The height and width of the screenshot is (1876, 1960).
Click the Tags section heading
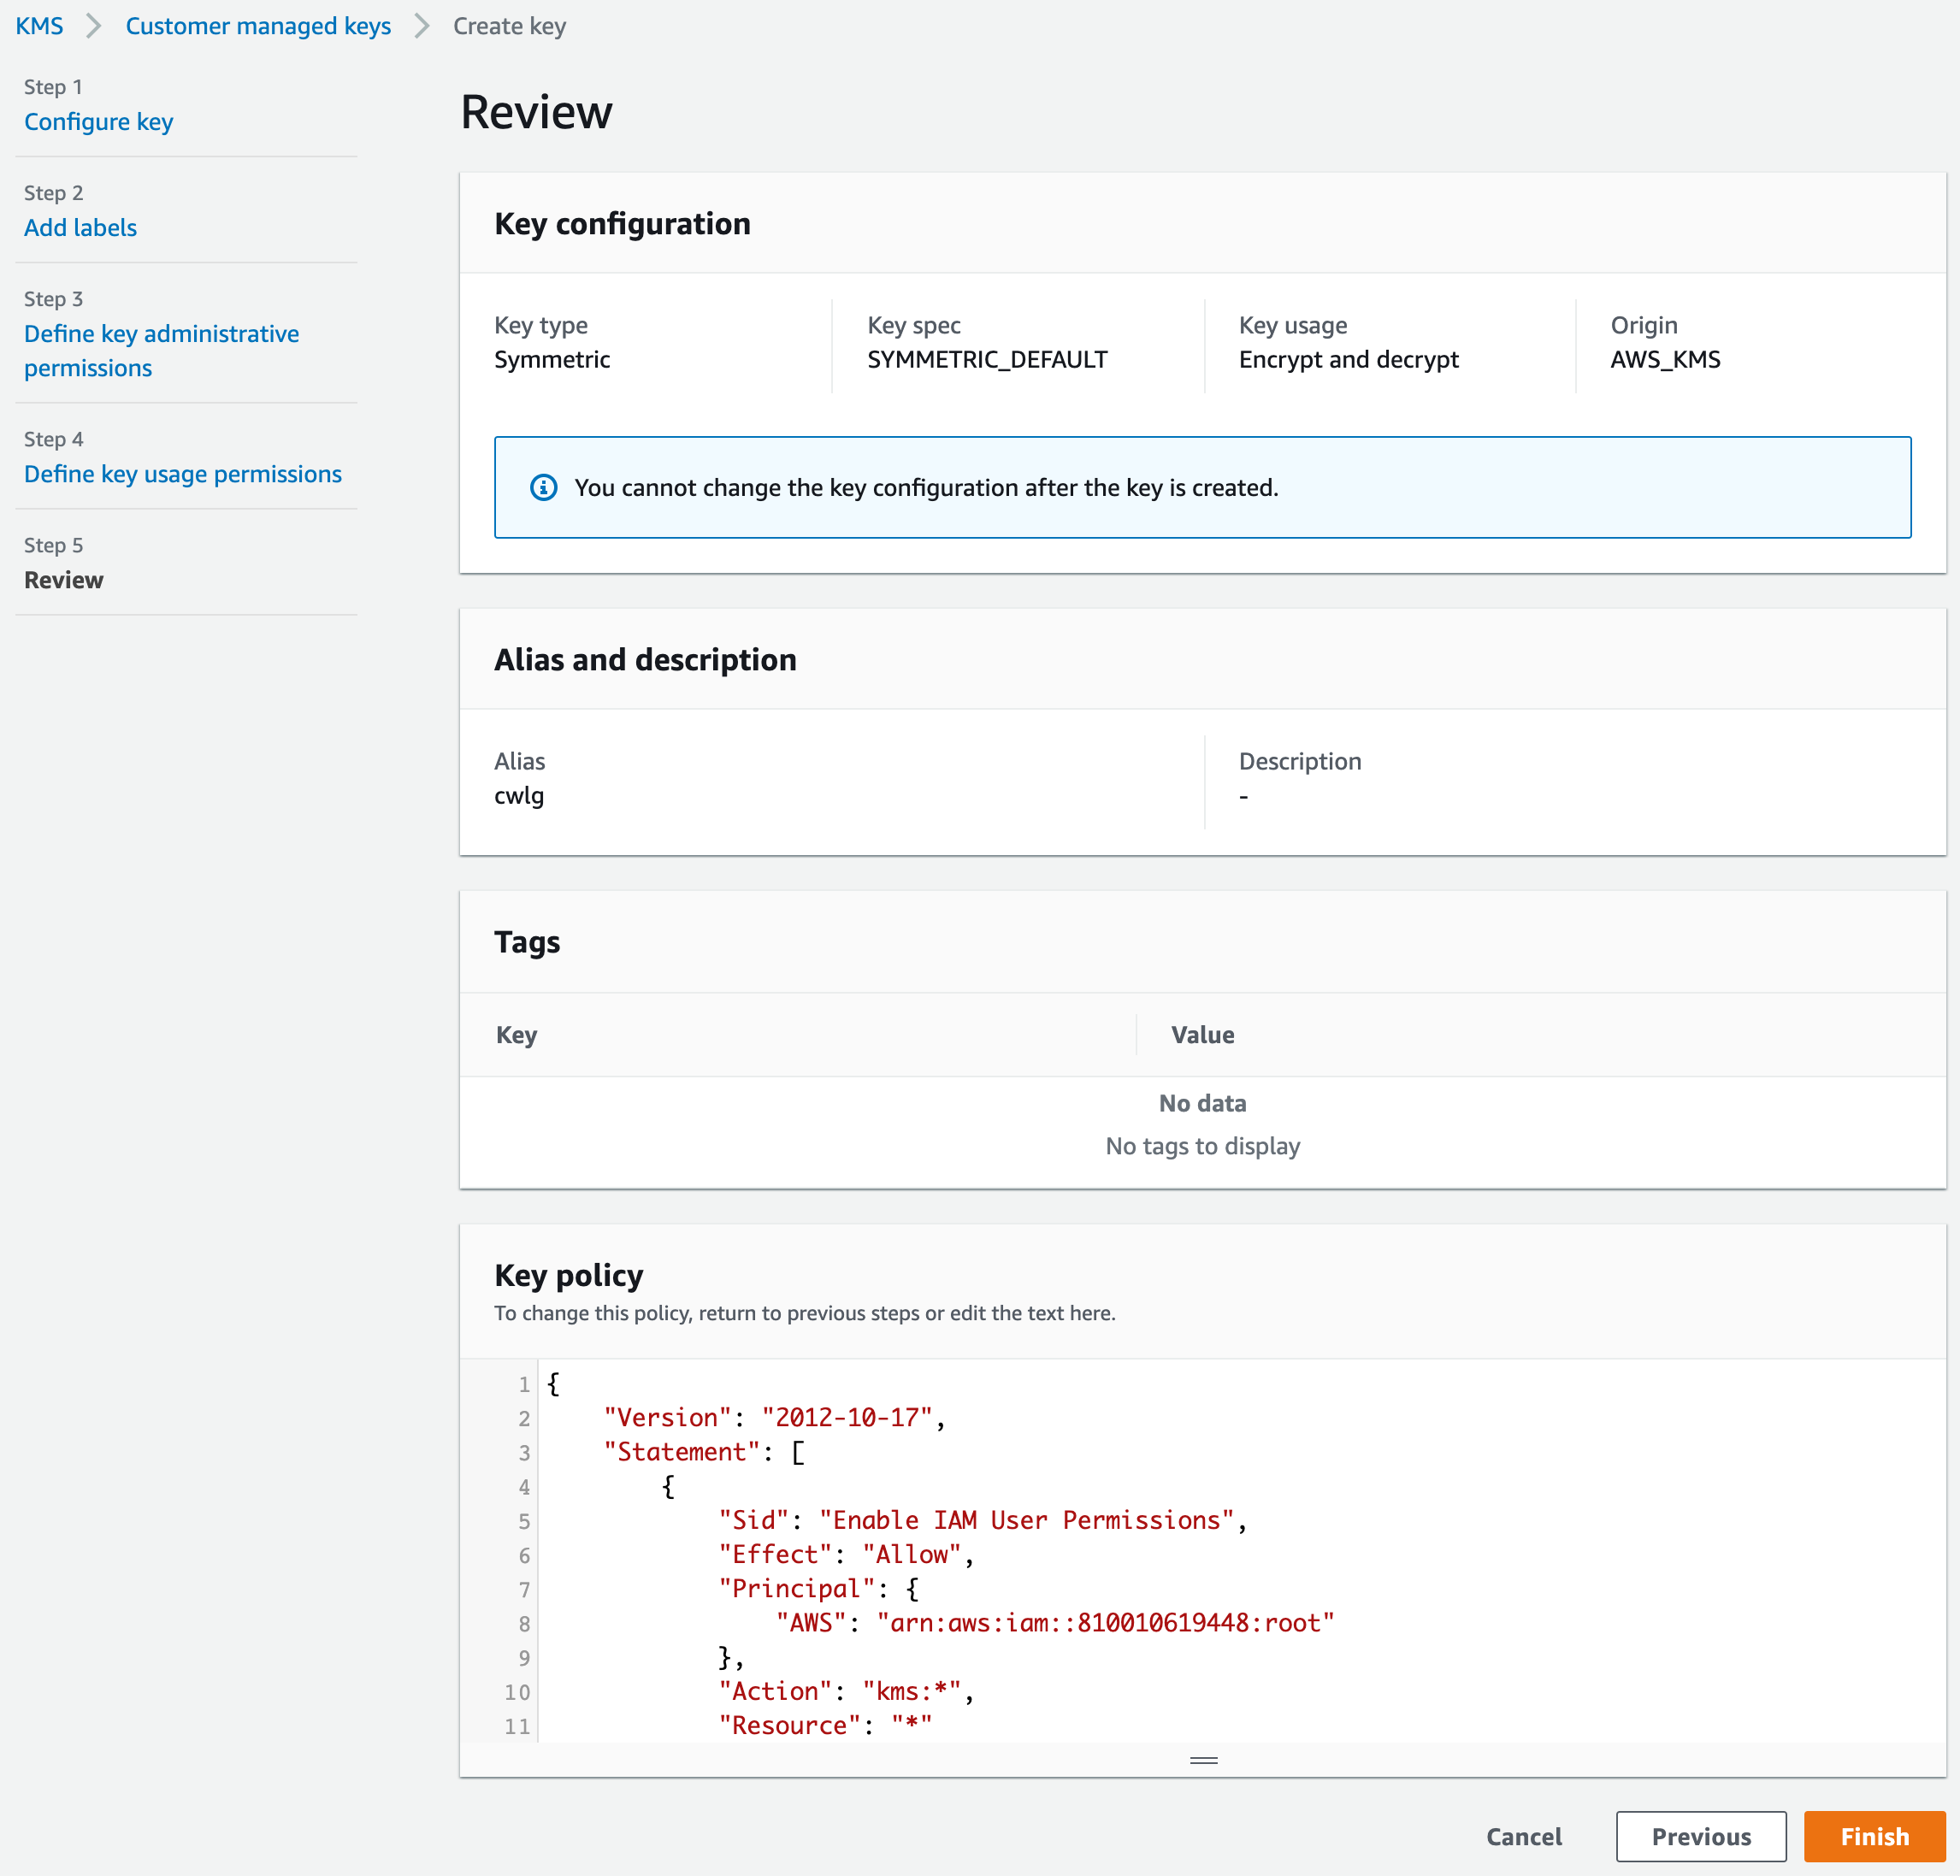pyautogui.click(x=527, y=941)
